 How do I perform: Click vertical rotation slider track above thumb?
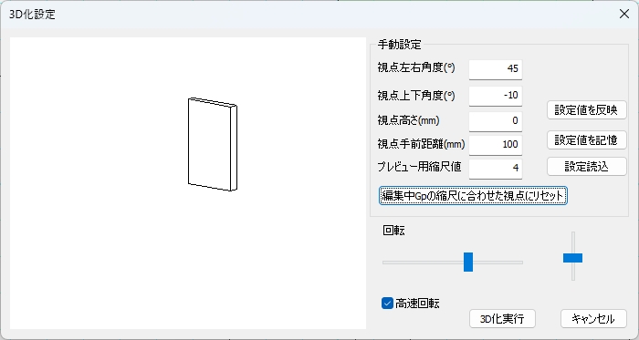tap(573, 242)
